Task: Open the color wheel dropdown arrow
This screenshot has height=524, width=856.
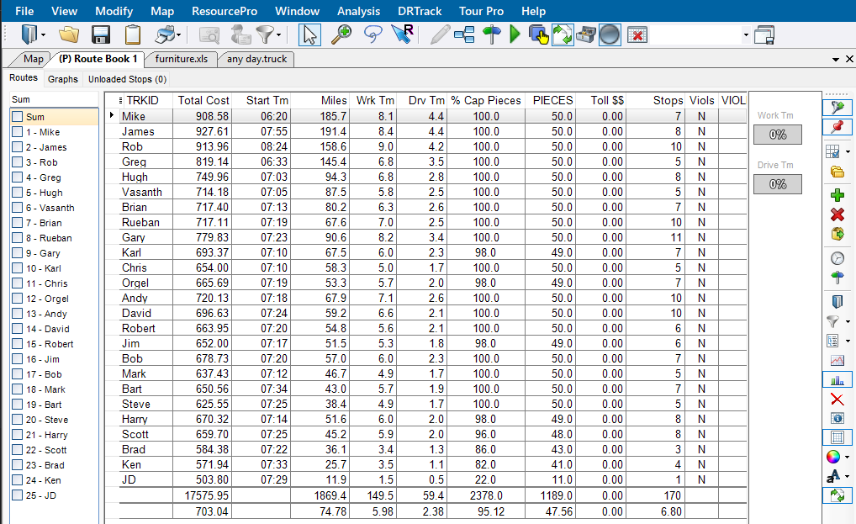Action: (848, 457)
